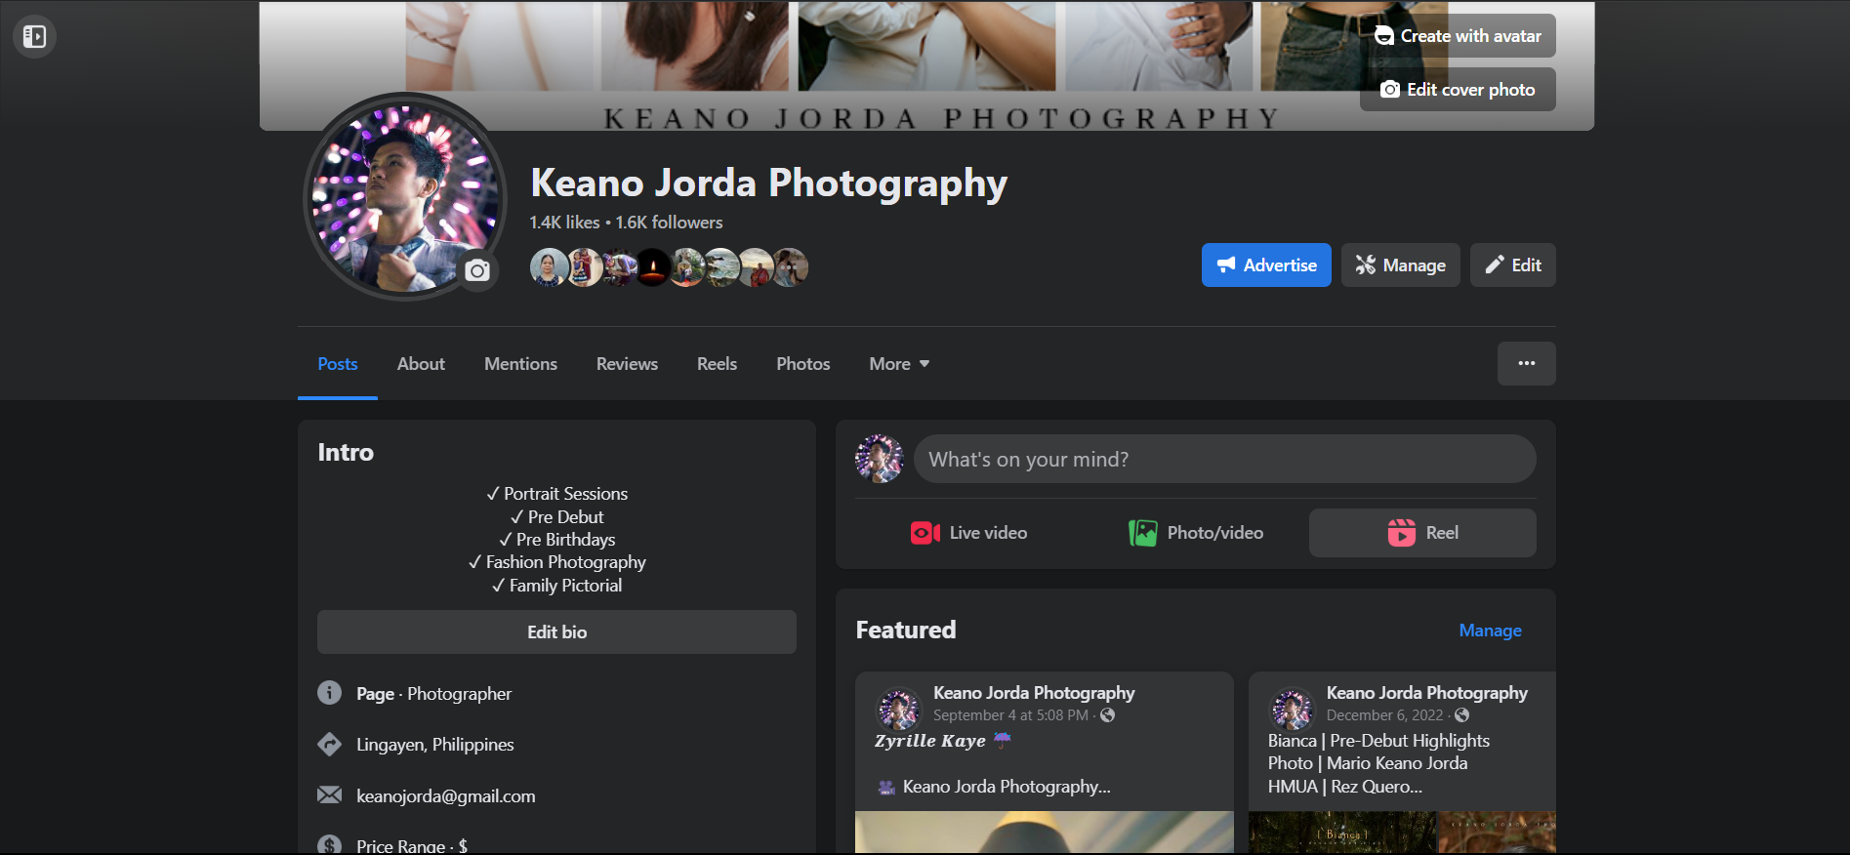Click the candle follower avatar
Image resolution: width=1850 pixels, height=855 pixels.
653,267
